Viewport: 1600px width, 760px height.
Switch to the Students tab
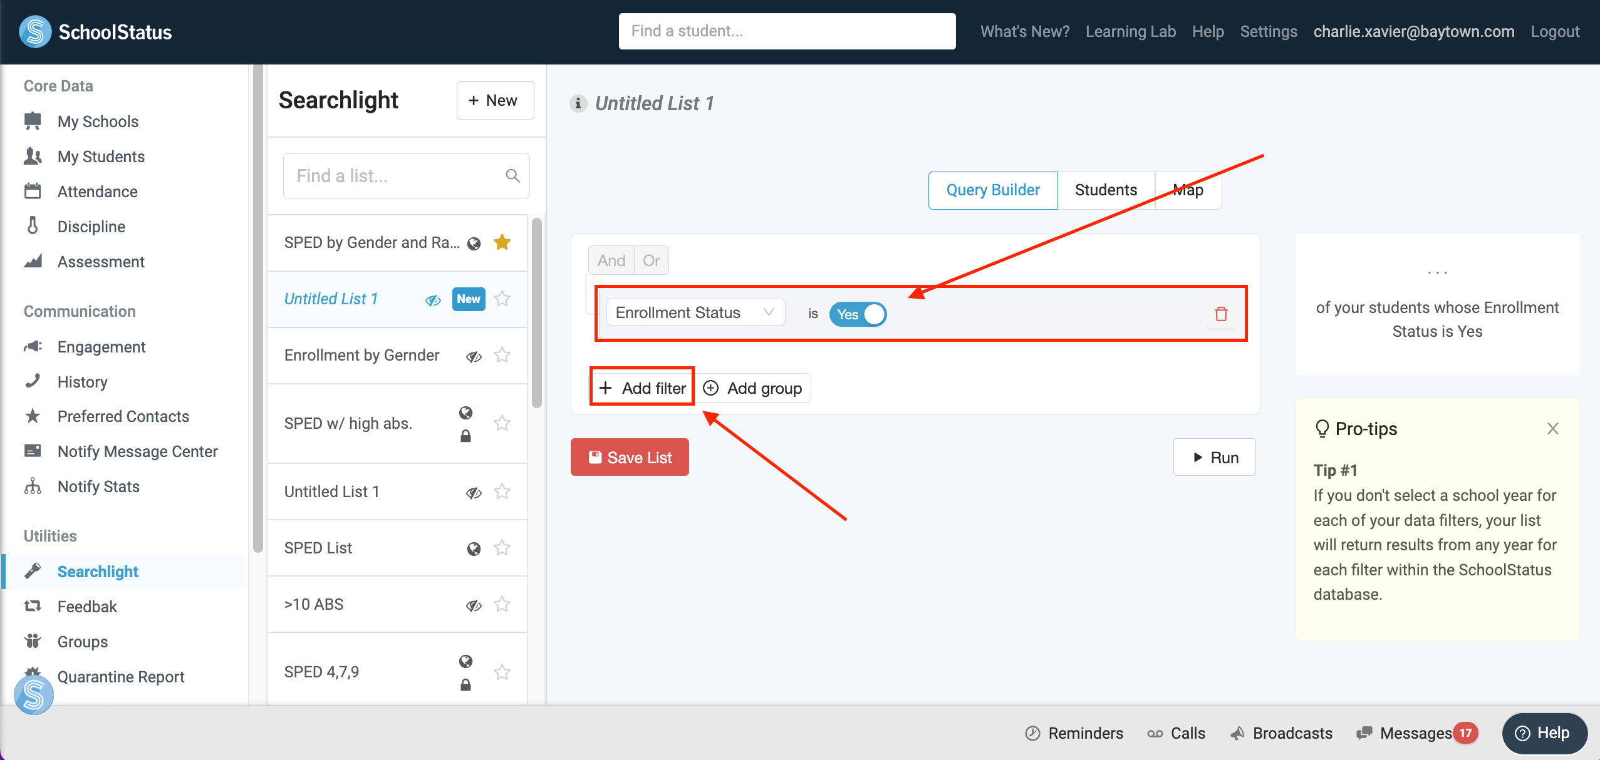point(1106,190)
